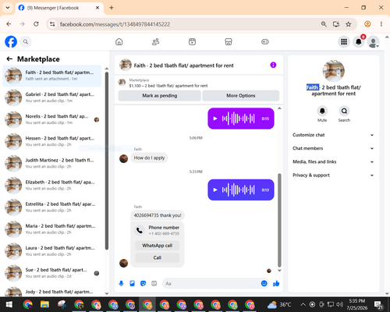
Task: Open the Facebook menu grid icon
Action: pyautogui.click(x=344, y=41)
